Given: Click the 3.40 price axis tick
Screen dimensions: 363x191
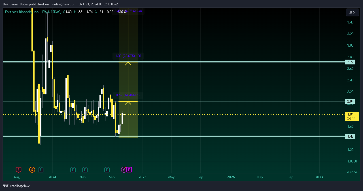Looking at the screenshot, I should click(350, 22).
